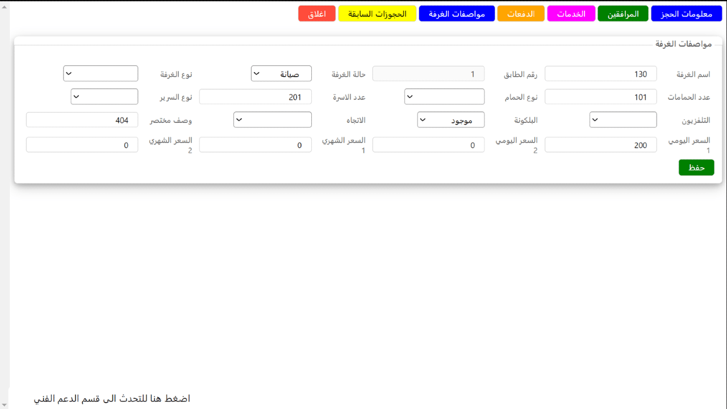The image size is (727, 409).
Task: Click the red اغلاق button
Action: [x=316, y=14]
